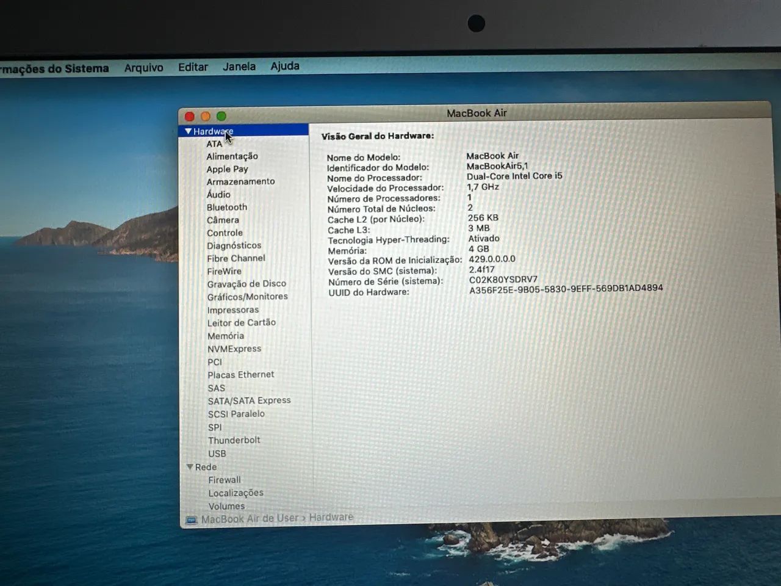Open the Janela menu
The image size is (781, 586).
click(x=239, y=67)
